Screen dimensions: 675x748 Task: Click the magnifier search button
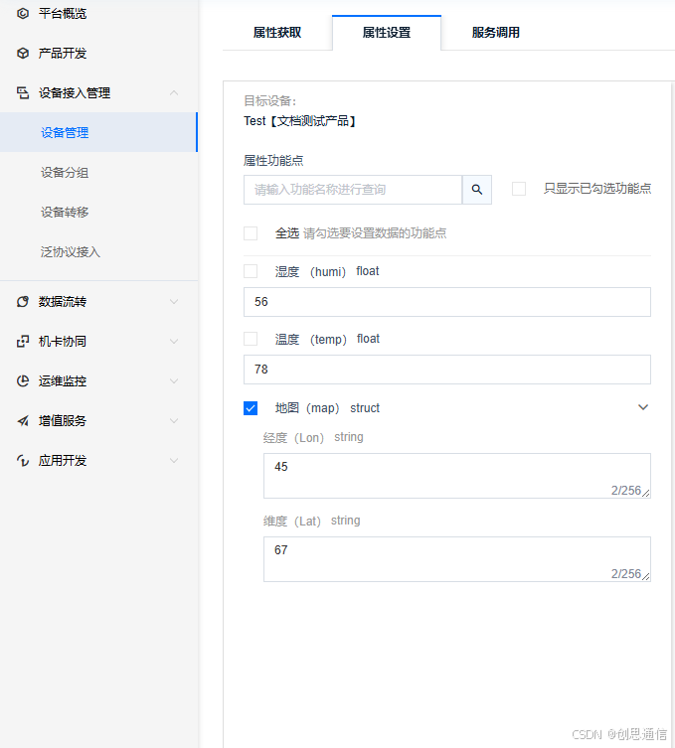[477, 190]
